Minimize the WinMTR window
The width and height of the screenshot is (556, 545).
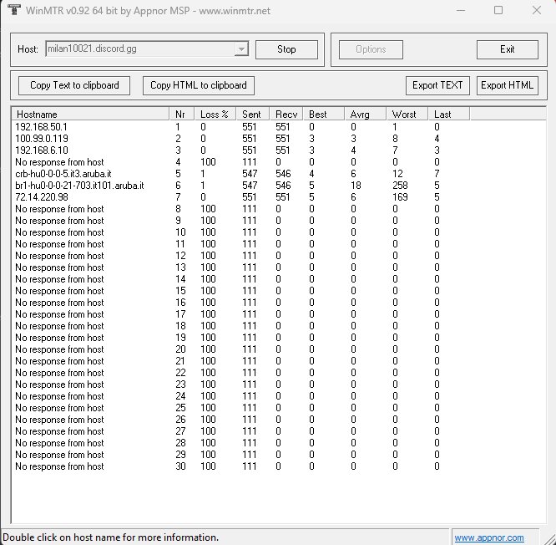461,10
